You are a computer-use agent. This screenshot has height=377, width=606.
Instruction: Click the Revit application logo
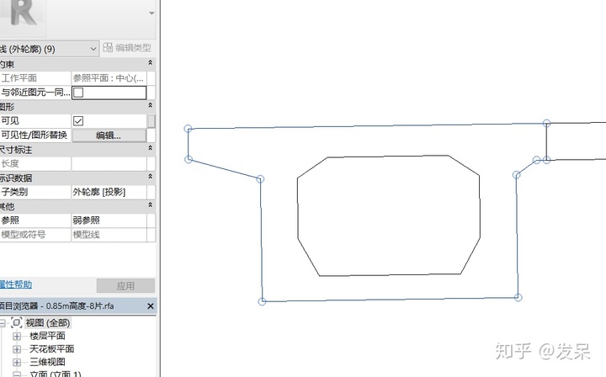(23, 13)
